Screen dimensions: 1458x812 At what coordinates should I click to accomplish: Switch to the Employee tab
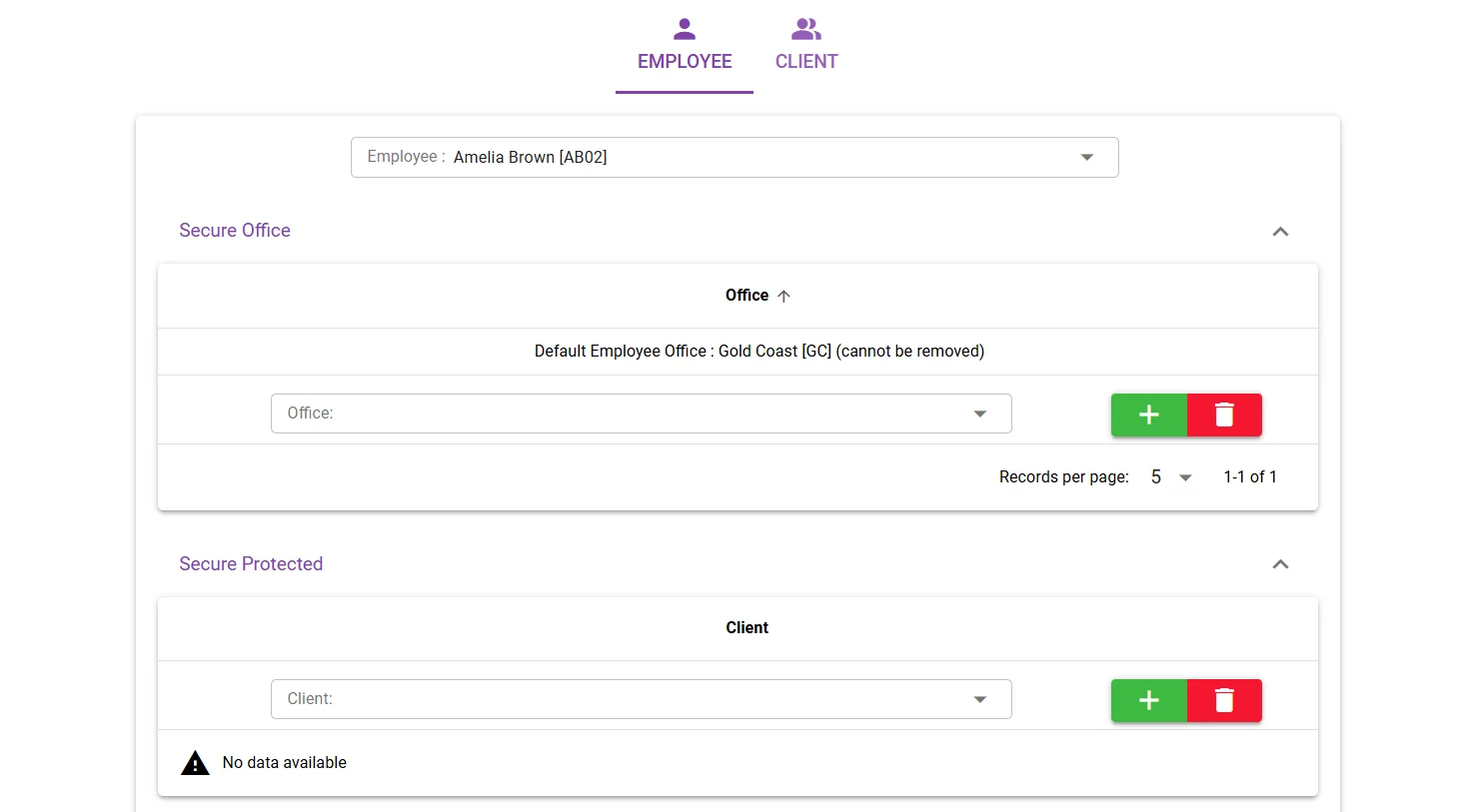click(685, 47)
